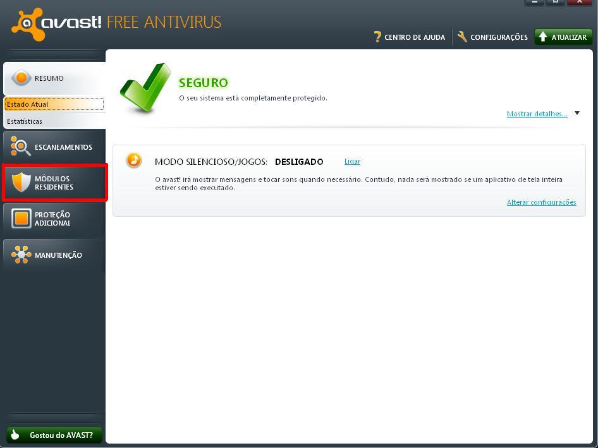
Task: Click the DESLIGADO status text
Action: click(x=299, y=162)
